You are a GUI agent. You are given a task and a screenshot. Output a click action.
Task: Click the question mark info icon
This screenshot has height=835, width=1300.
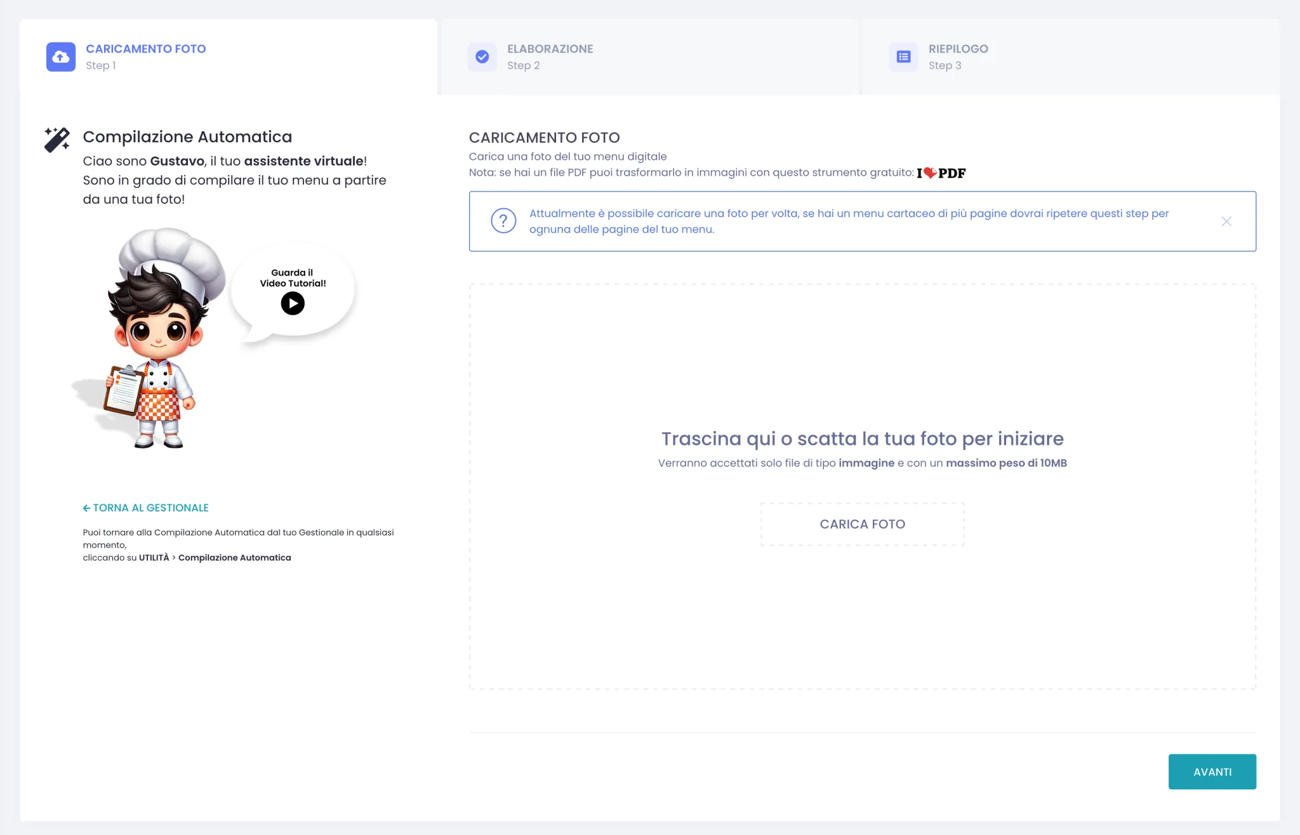(503, 221)
